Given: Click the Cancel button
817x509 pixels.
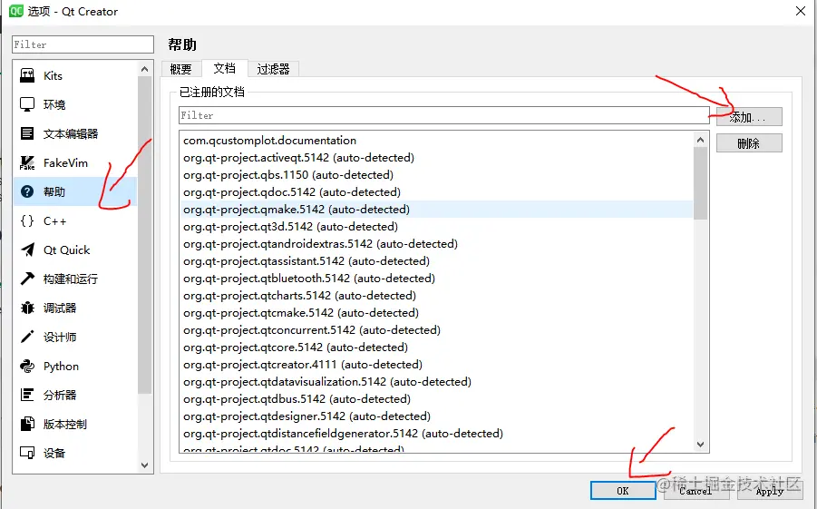Looking at the screenshot, I should pos(695,491).
